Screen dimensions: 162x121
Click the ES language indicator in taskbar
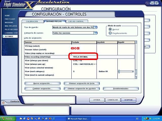(137, 119)
